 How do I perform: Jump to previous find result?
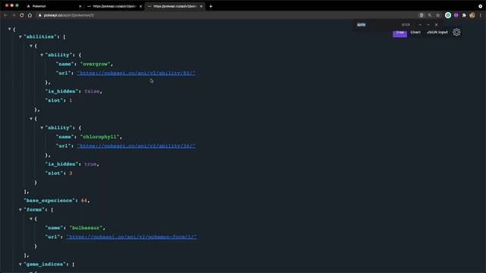click(420, 25)
